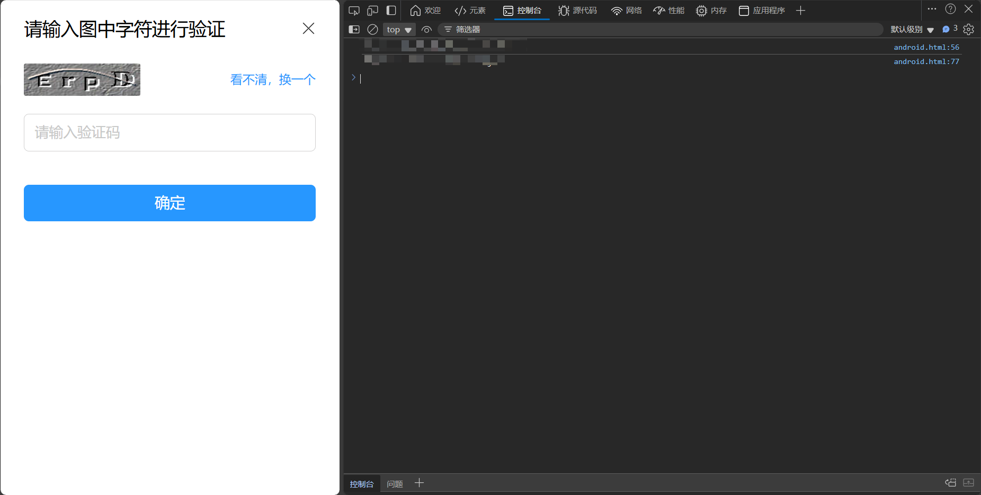
Task: Open the top JavaScript context dropdown
Action: [x=399, y=30]
